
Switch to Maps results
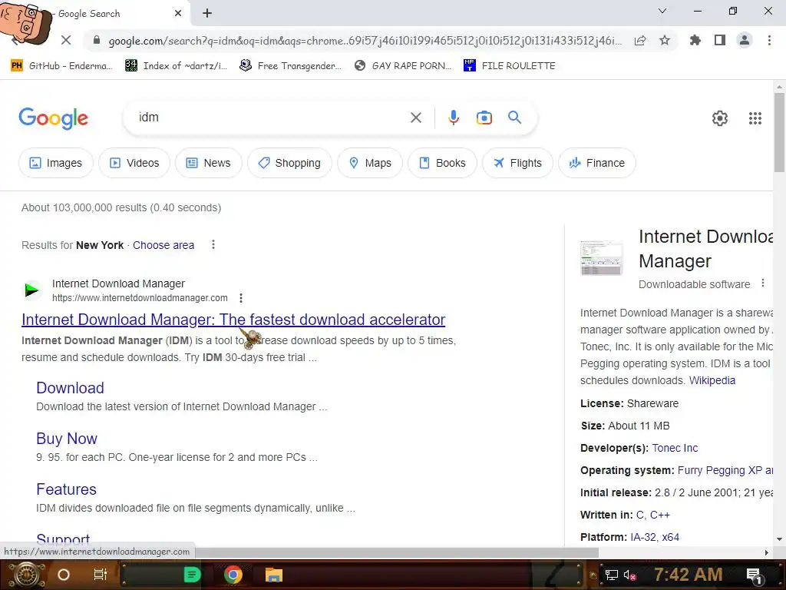point(370,163)
